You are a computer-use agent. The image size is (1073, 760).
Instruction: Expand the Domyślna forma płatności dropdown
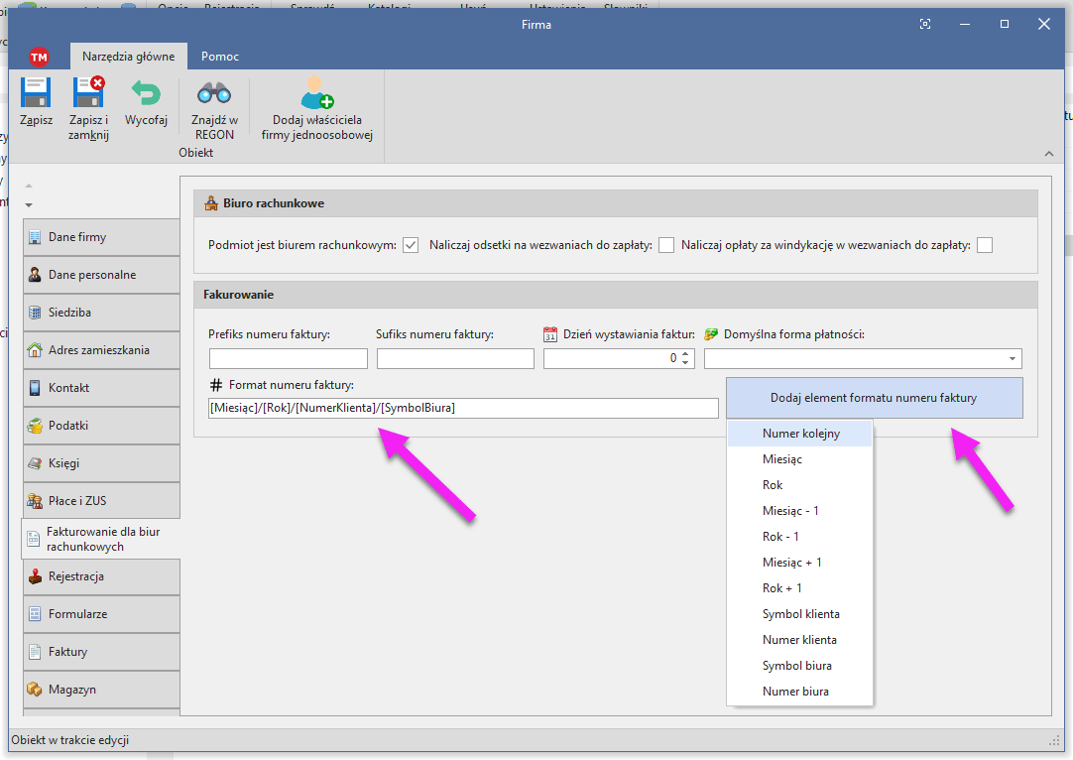click(x=1012, y=359)
